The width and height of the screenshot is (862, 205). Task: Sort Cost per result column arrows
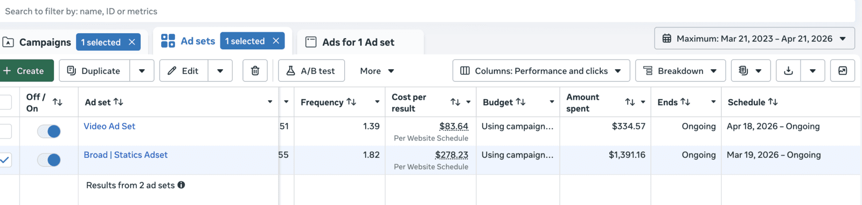click(x=455, y=102)
